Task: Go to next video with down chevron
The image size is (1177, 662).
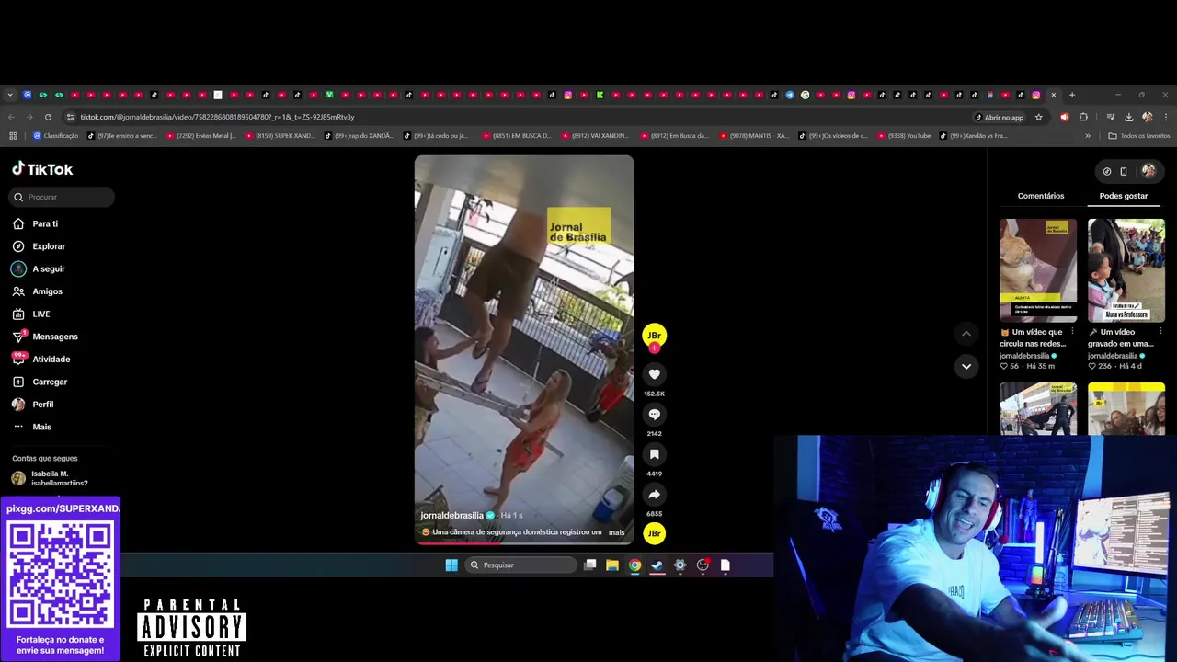Action: coord(966,366)
